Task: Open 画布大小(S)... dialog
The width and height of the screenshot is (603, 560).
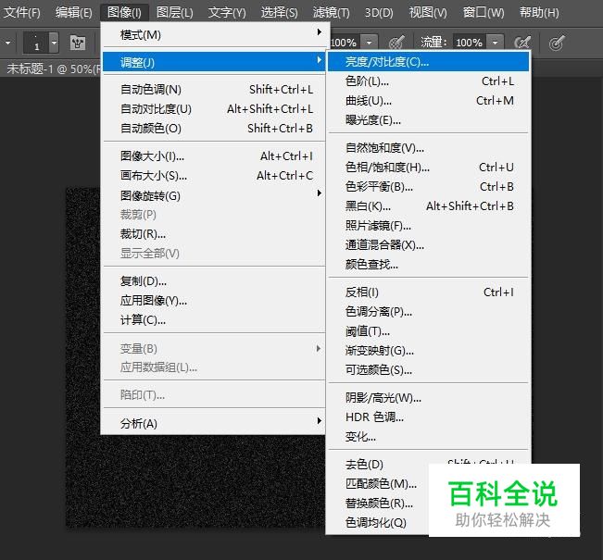Action: pos(215,176)
